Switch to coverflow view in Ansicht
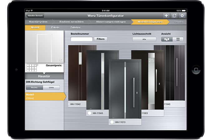Viewport: 212px width, 140px height. pos(167,39)
